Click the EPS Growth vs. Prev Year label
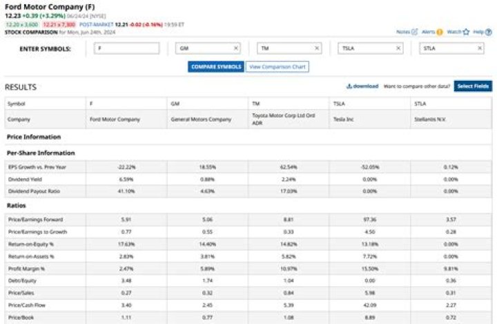This screenshot has height=324, width=497. (37, 167)
